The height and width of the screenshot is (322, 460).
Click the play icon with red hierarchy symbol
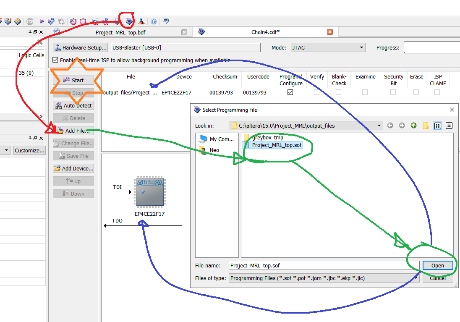pos(95,21)
